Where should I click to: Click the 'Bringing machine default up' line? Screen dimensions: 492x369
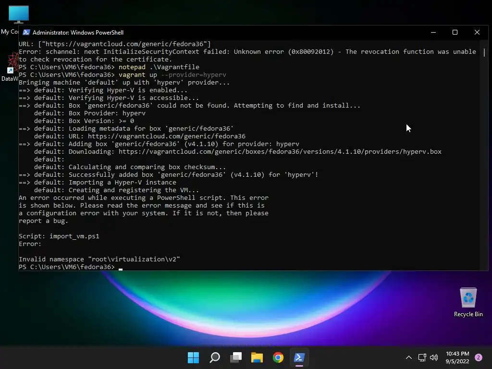click(124, 83)
